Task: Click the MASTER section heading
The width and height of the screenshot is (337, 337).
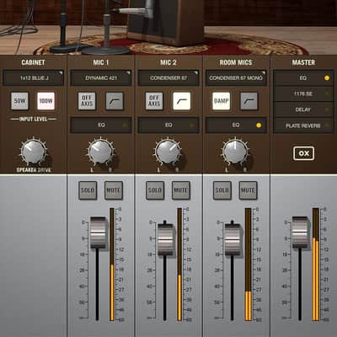Action: pyautogui.click(x=303, y=62)
